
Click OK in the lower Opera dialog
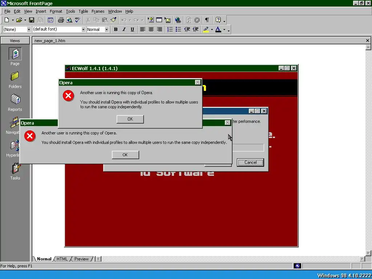125,155
